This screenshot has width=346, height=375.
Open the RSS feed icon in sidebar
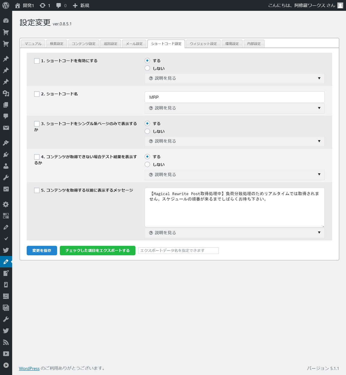point(6,342)
